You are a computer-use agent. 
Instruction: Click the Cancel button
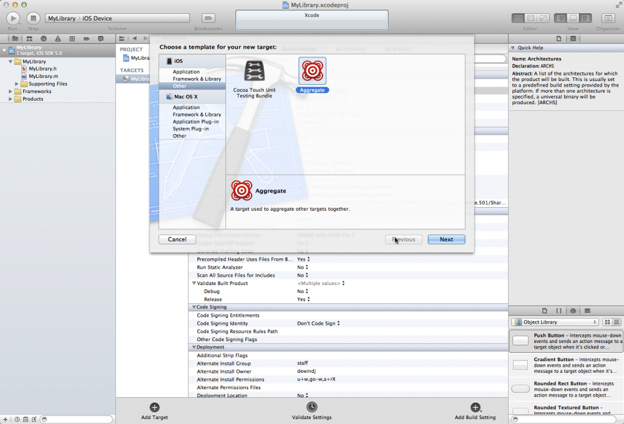(x=177, y=239)
